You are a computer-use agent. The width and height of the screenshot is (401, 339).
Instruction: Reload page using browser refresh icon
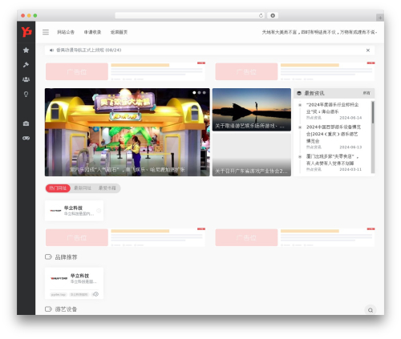pyautogui.click(x=261, y=15)
